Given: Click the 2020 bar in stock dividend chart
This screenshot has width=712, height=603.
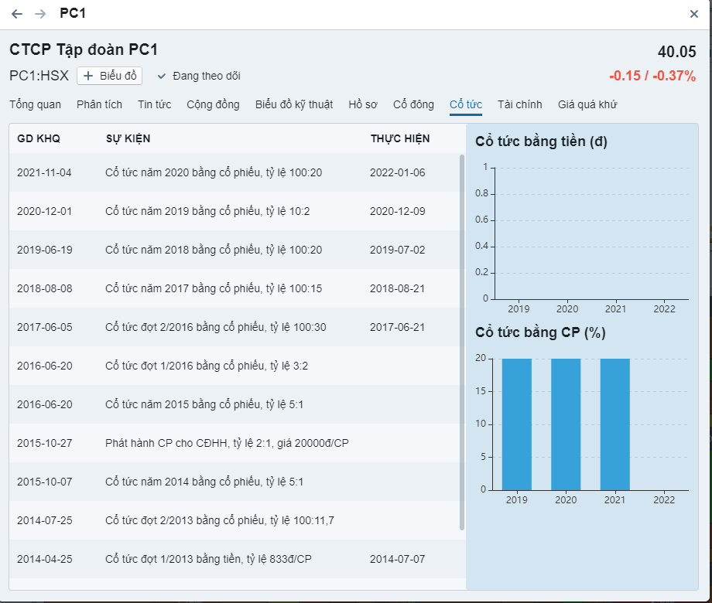Looking at the screenshot, I should pyautogui.click(x=566, y=424).
